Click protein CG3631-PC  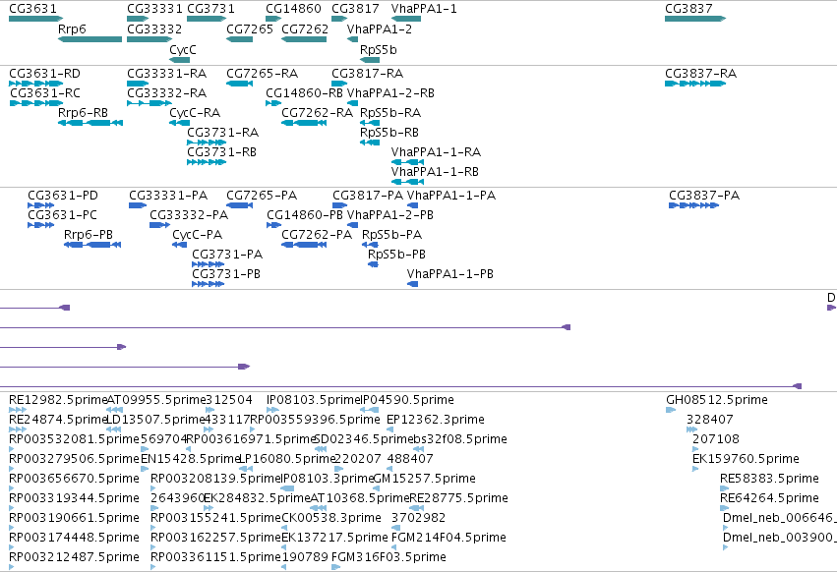click(62, 214)
